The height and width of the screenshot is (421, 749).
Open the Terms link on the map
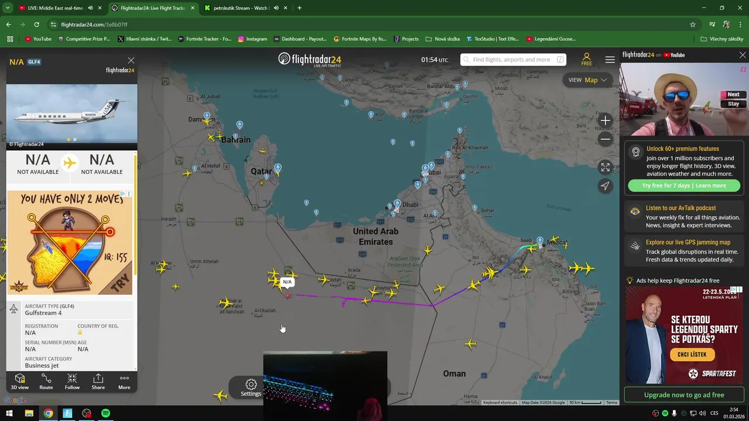[611, 402]
